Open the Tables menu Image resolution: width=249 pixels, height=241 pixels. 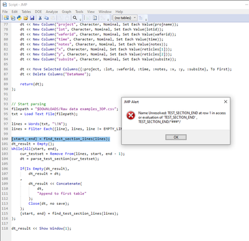tap(26, 12)
